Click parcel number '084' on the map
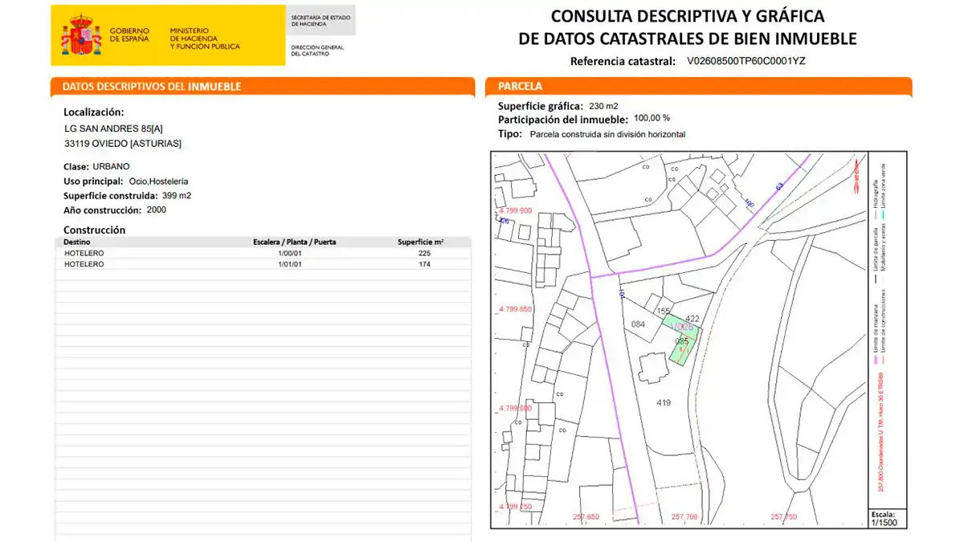The image size is (964, 542). pos(639,324)
